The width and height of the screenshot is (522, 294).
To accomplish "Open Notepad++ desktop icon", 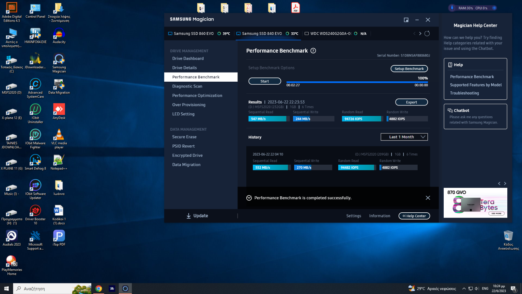I will click(x=59, y=162).
